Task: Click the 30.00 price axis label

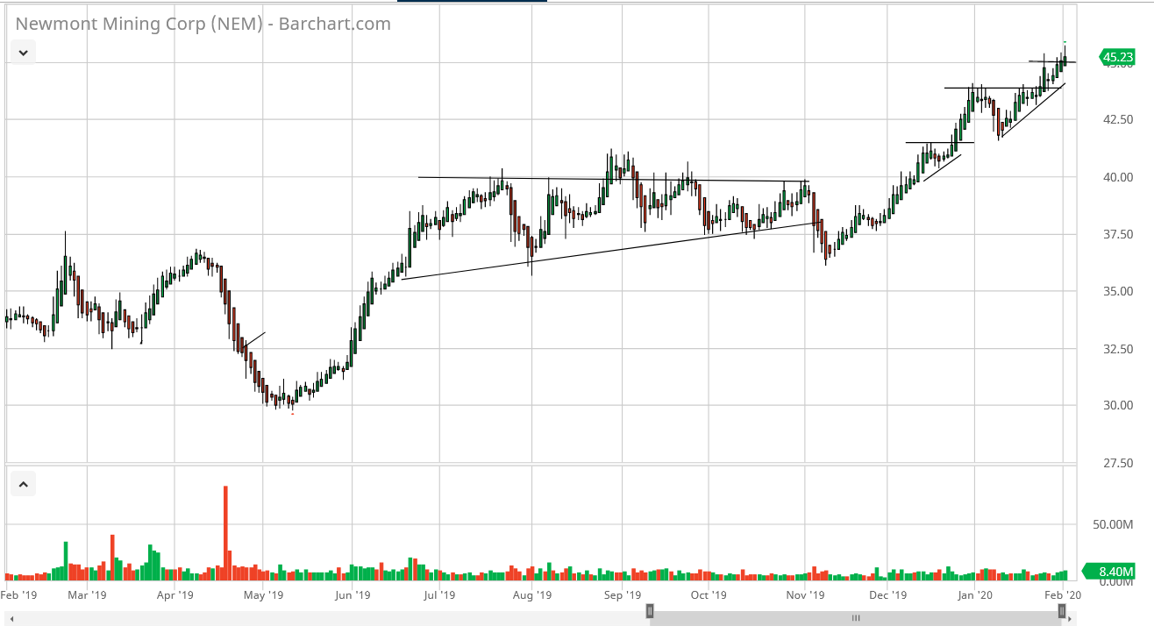Action: tap(1116, 406)
